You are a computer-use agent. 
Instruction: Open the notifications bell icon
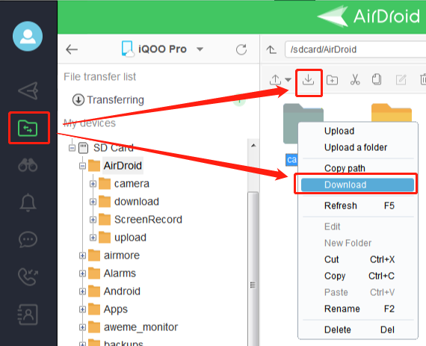click(28, 203)
